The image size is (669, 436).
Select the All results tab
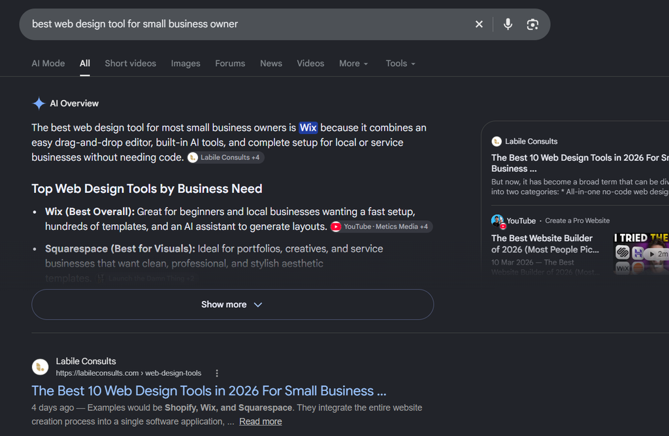[85, 63]
